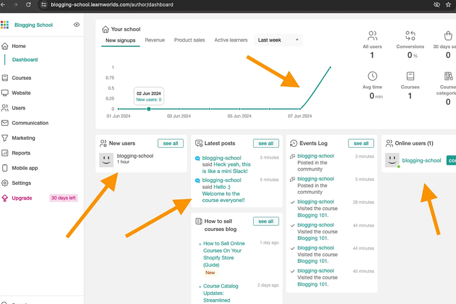This screenshot has height=304, width=456.
Task: Switch to the Revenue tab
Action: (x=154, y=40)
